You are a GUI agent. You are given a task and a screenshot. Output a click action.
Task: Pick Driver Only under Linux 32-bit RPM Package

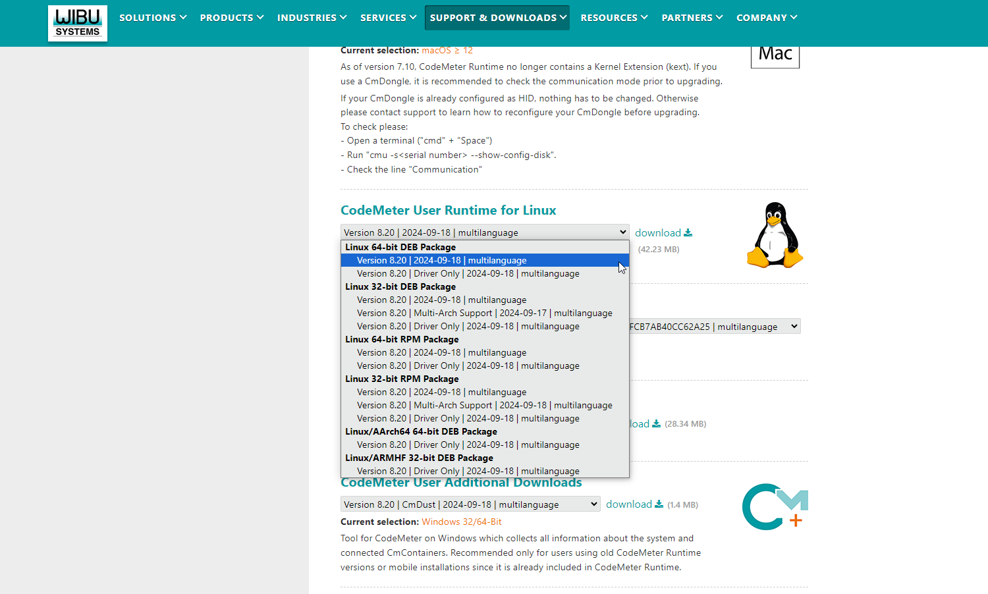pyautogui.click(x=485, y=418)
